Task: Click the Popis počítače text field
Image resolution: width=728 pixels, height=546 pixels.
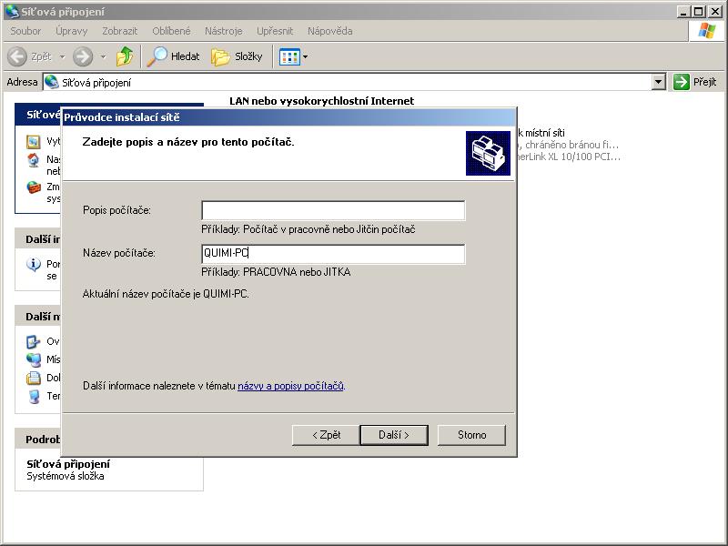Action: click(333, 211)
